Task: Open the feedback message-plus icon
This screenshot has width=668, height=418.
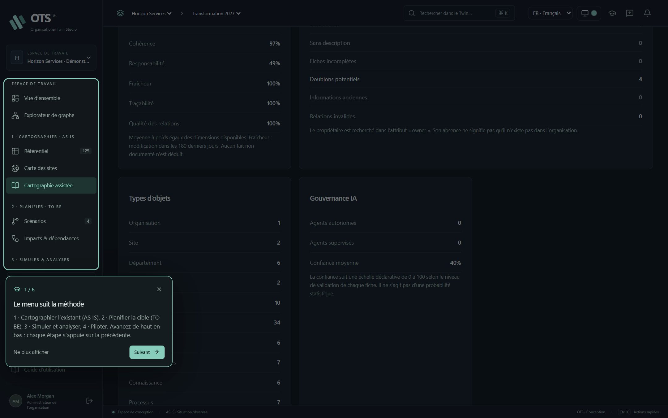Action: [630, 13]
